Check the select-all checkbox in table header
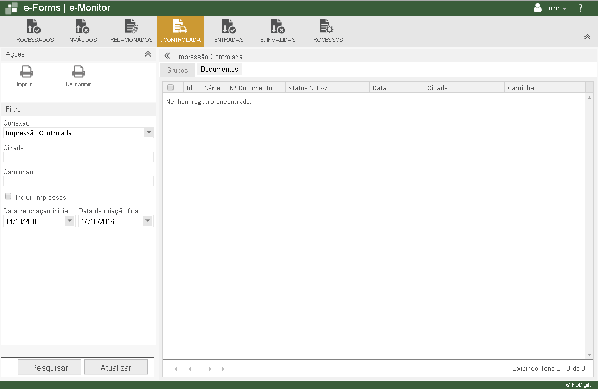The height and width of the screenshot is (389, 598). [x=170, y=87]
